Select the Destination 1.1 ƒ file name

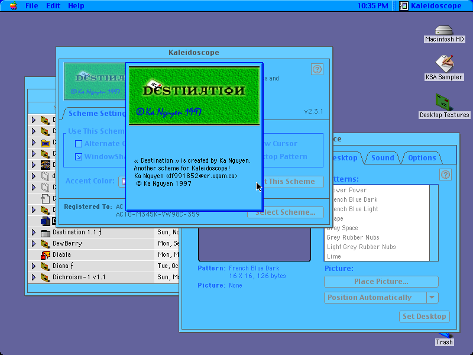tap(77, 232)
